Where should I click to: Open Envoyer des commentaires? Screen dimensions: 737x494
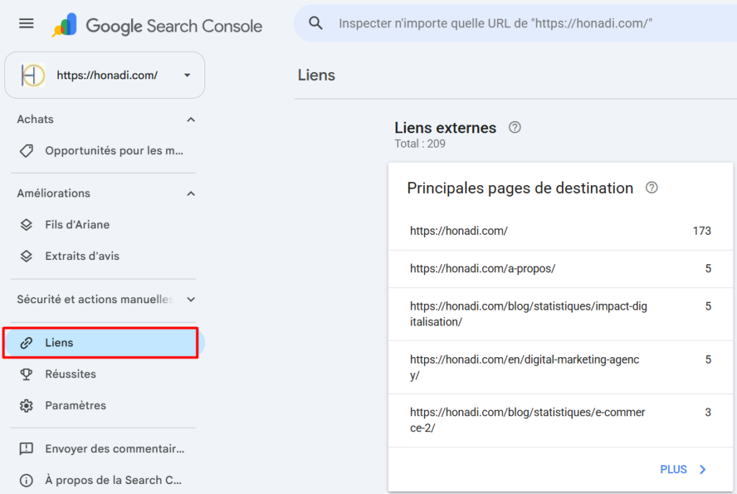(x=105, y=449)
